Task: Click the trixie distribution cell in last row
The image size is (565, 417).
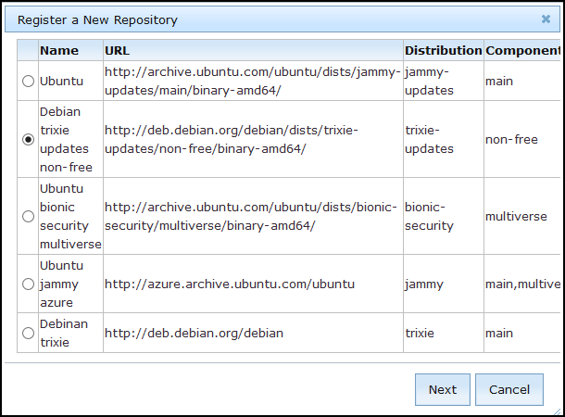Action: pyautogui.click(x=444, y=333)
